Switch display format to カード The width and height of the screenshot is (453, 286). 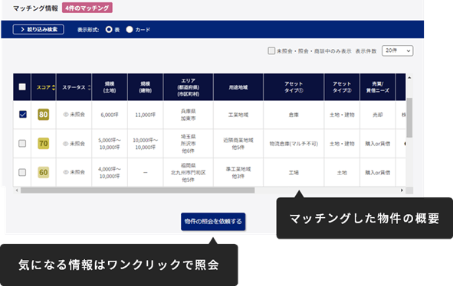pos(130,29)
